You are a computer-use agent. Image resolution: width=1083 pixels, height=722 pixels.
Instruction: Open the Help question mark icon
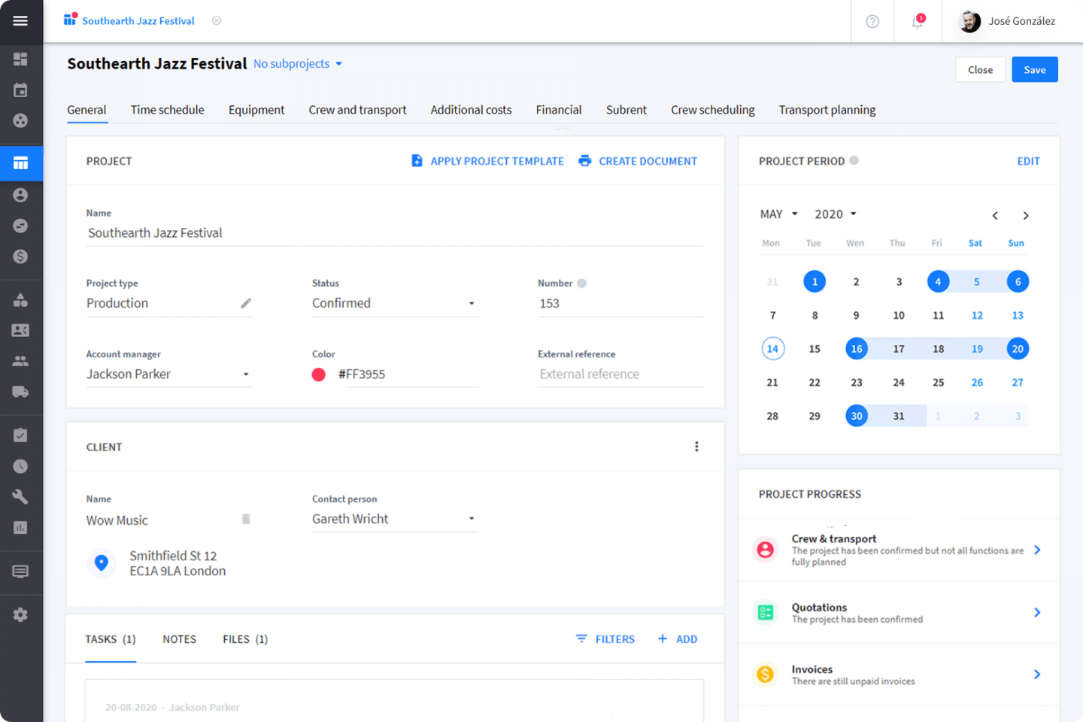[x=872, y=21]
